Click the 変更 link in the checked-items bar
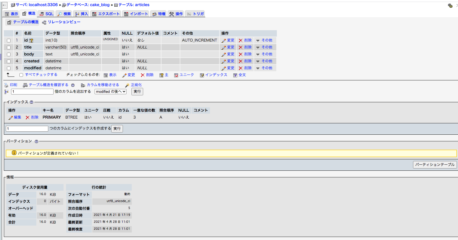This screenshot has height=240, width=458. click(x=131, y=75)
